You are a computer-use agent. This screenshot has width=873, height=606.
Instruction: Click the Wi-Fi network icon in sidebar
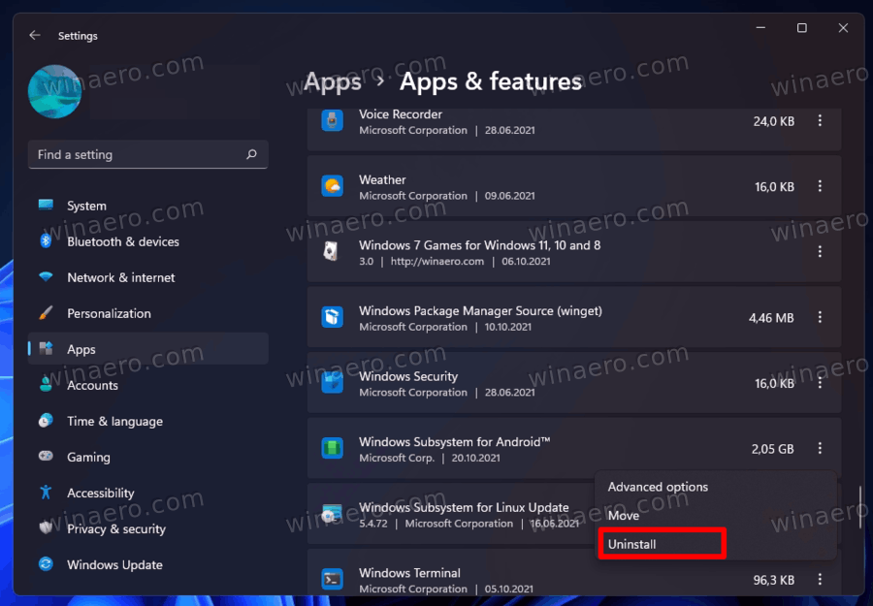(x=46, y=277)
